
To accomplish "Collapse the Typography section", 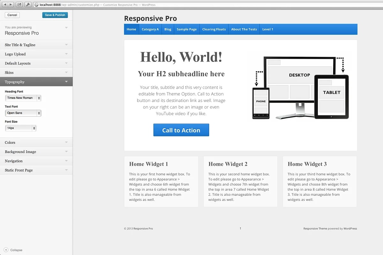I will (36, 82).
